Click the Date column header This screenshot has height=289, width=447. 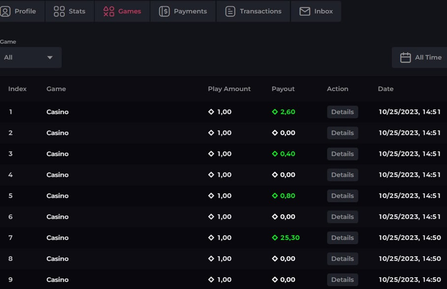(x=385, y=89)
